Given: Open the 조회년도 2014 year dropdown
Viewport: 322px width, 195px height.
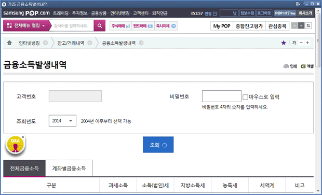Looking at the screenshot, I should point(62,121).
